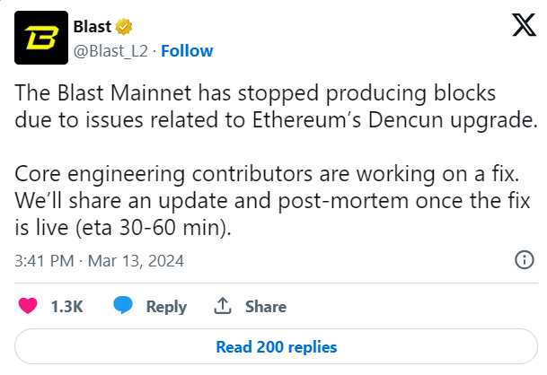The image size is (547, 375).
Task: Open the X logo link
Action: pyautogui.click(x=524, y=25)
